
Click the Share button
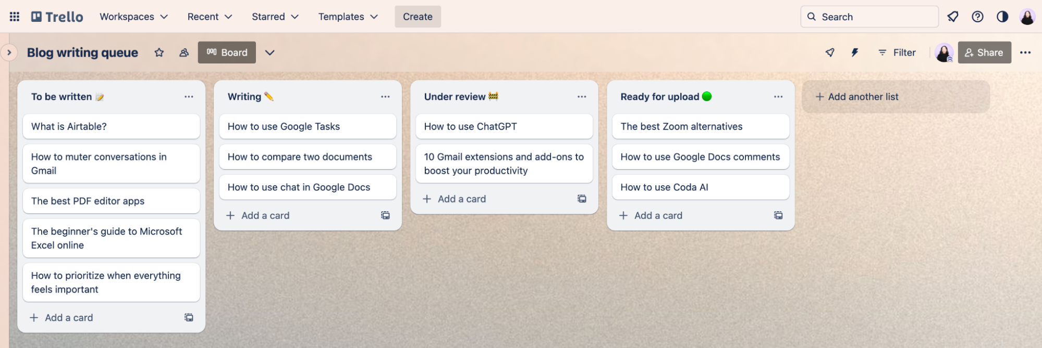[x=984, y=53]
